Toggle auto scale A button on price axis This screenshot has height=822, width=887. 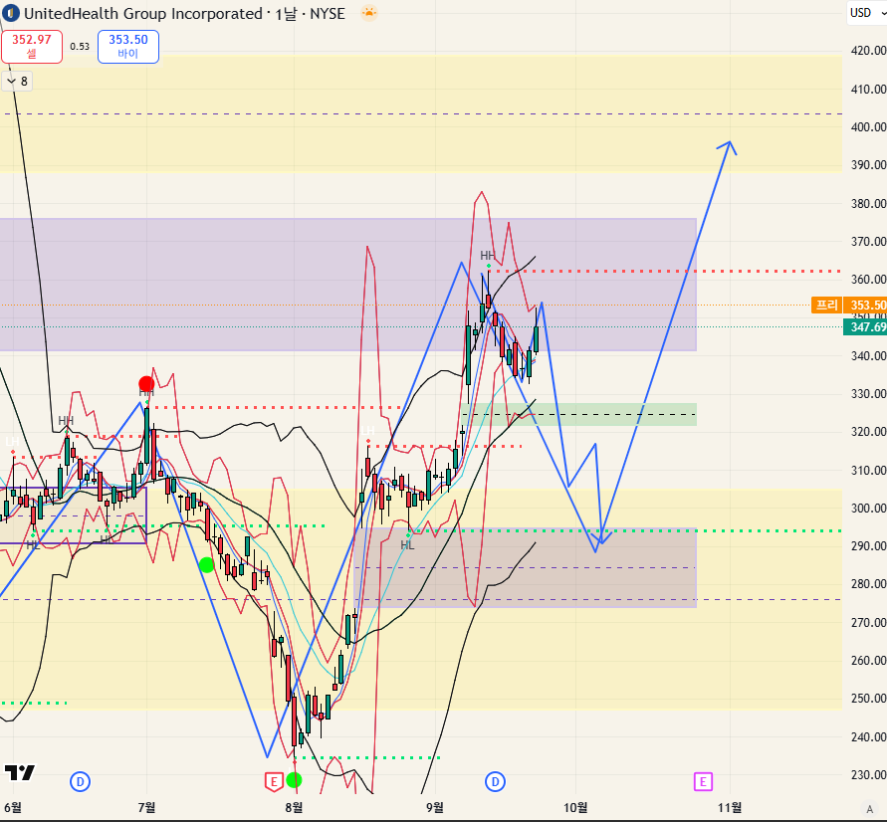tap(870, 808)
